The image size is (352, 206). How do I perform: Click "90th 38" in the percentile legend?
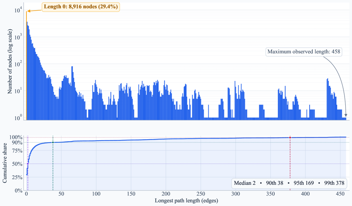tap(275, 183)
